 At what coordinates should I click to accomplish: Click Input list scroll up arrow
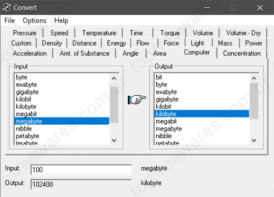point(114,78)
